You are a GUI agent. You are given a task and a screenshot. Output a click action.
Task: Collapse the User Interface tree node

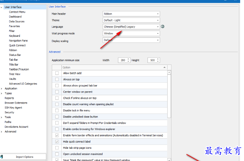[1, 7]
